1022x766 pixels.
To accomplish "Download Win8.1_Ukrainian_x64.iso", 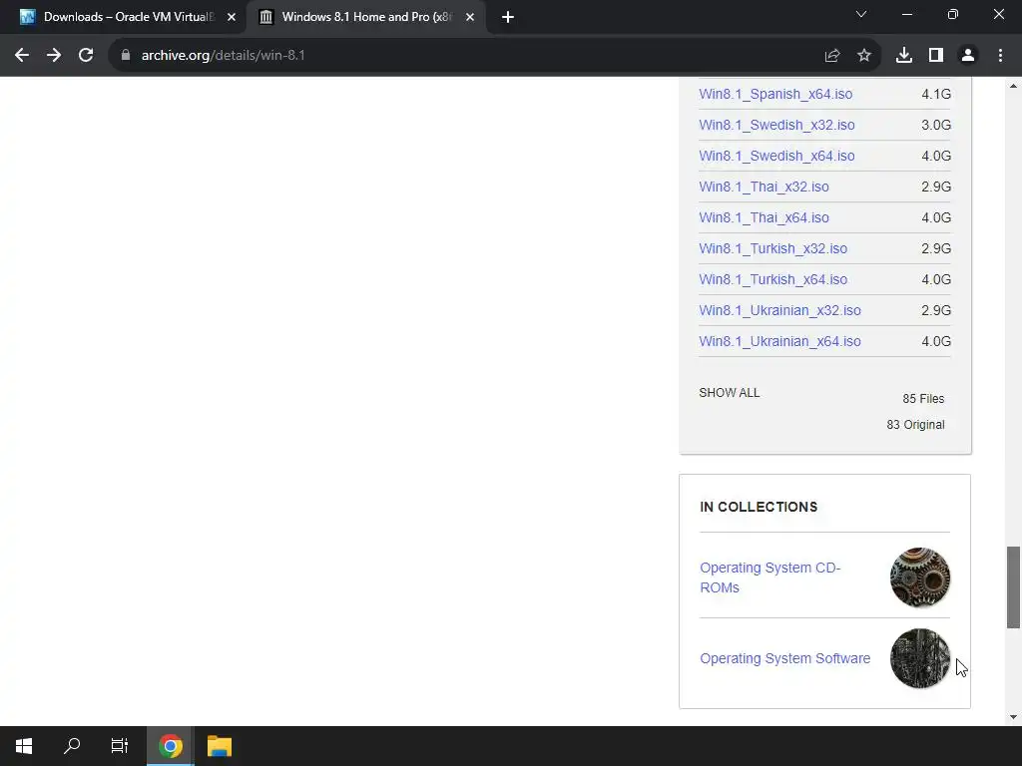I will coord(779,341).
